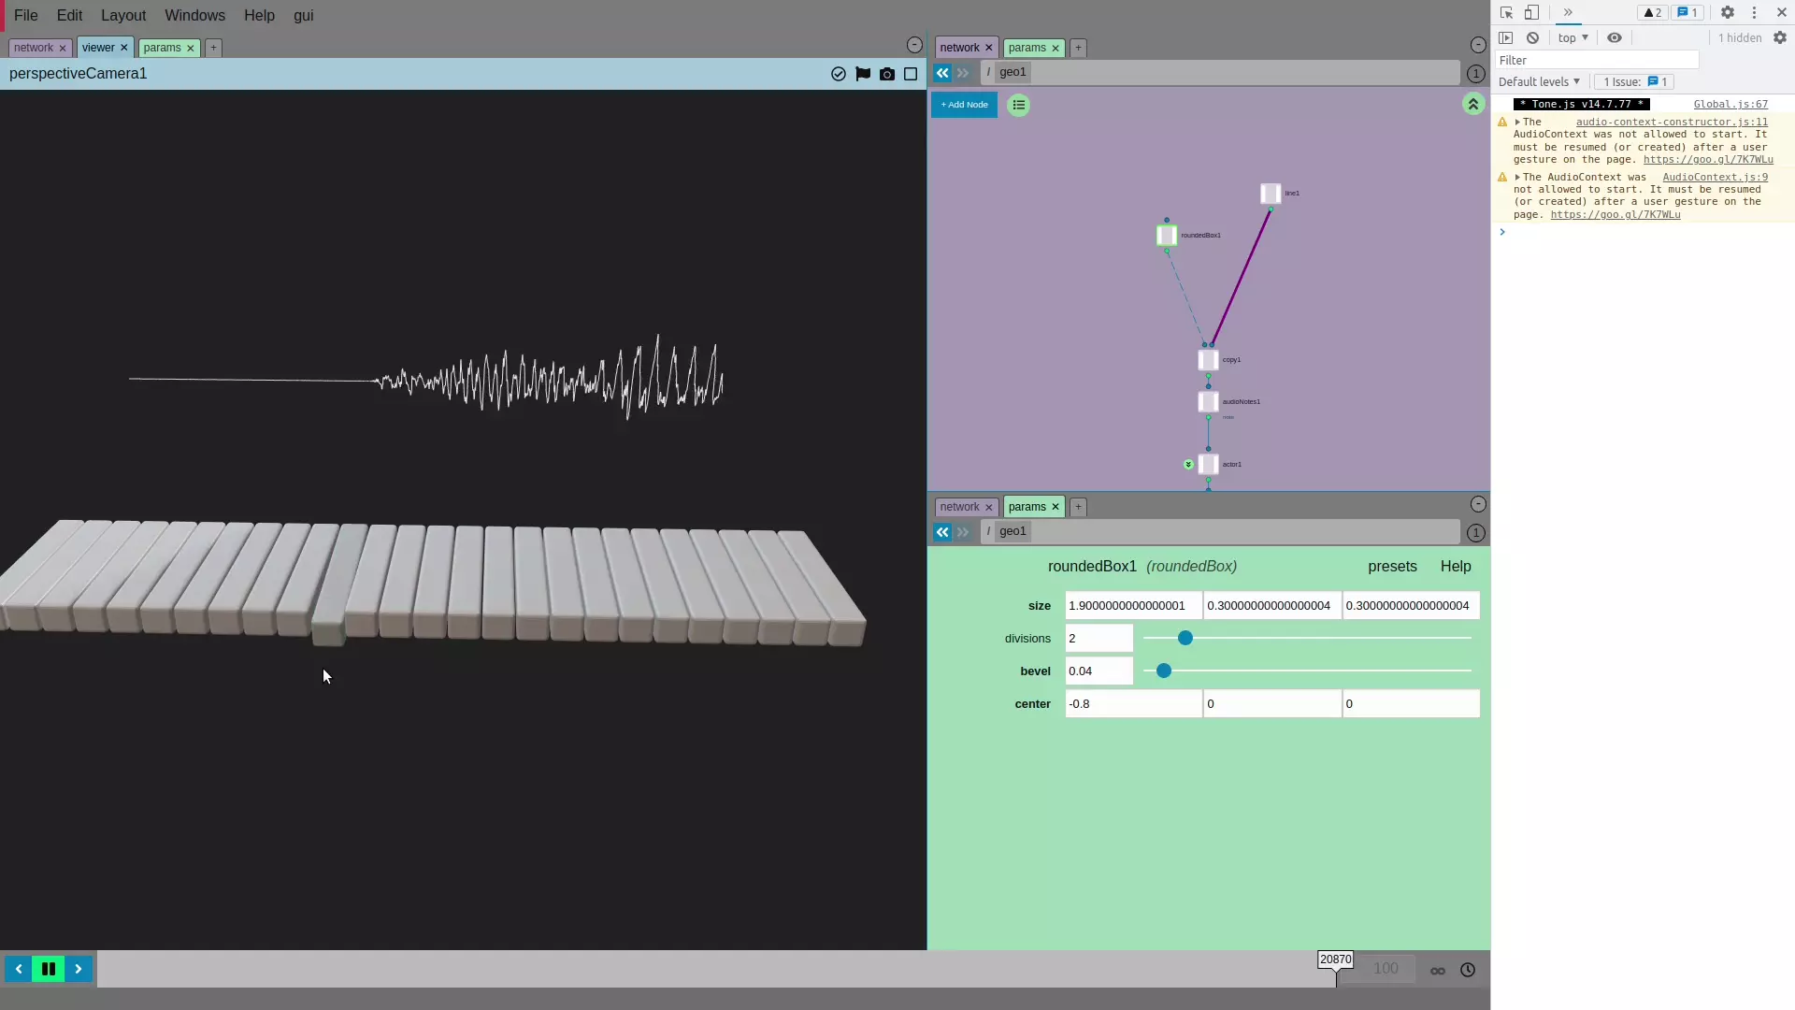Click the camera screenshot icon in viewer
The image size is (1795, 1010).
[x=886, y=74]
